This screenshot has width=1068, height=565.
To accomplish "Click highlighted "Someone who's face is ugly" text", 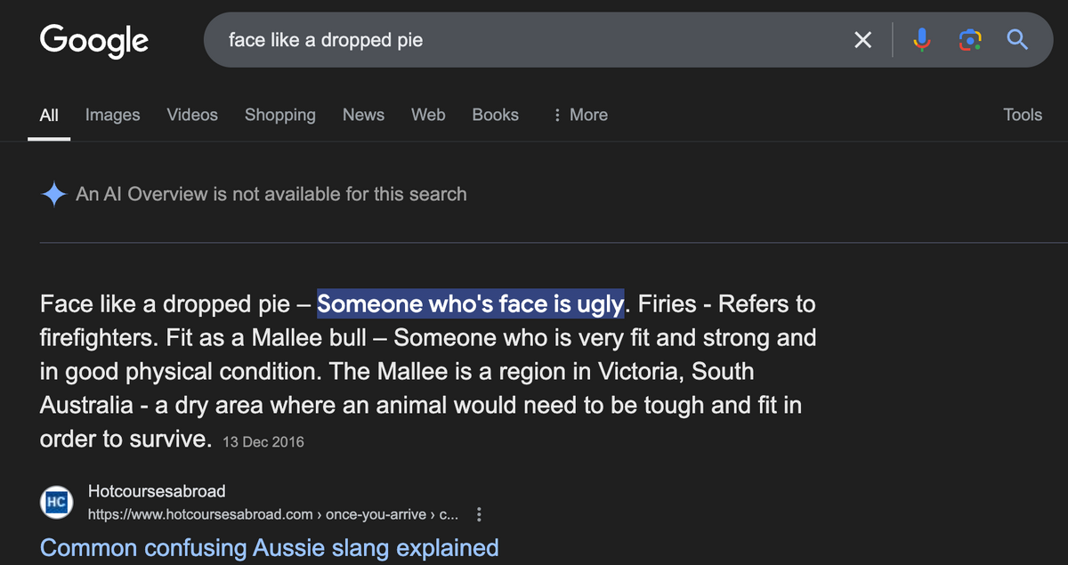I will pyautogui.click(x=471, y=304).
